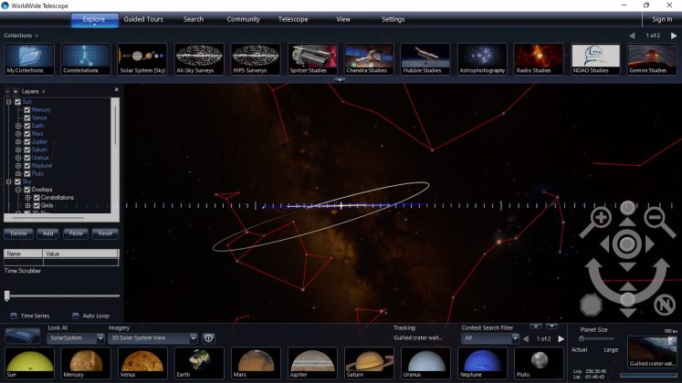Viewport: 682px width, 383px height.
Task: Click the layer manager icon by Look At
Action: (22, 336)
